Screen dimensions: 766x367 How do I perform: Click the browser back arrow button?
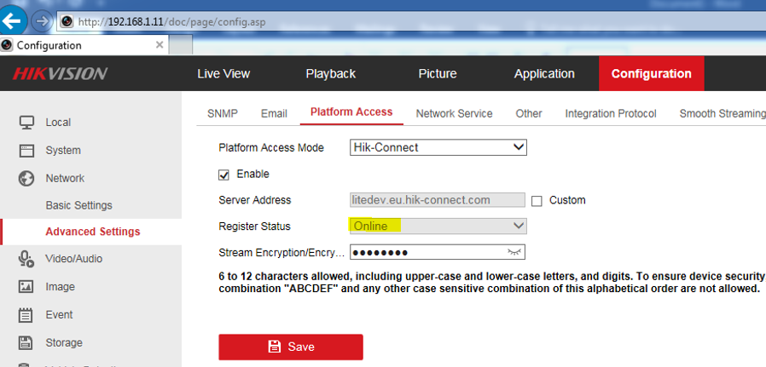[14, 19]
